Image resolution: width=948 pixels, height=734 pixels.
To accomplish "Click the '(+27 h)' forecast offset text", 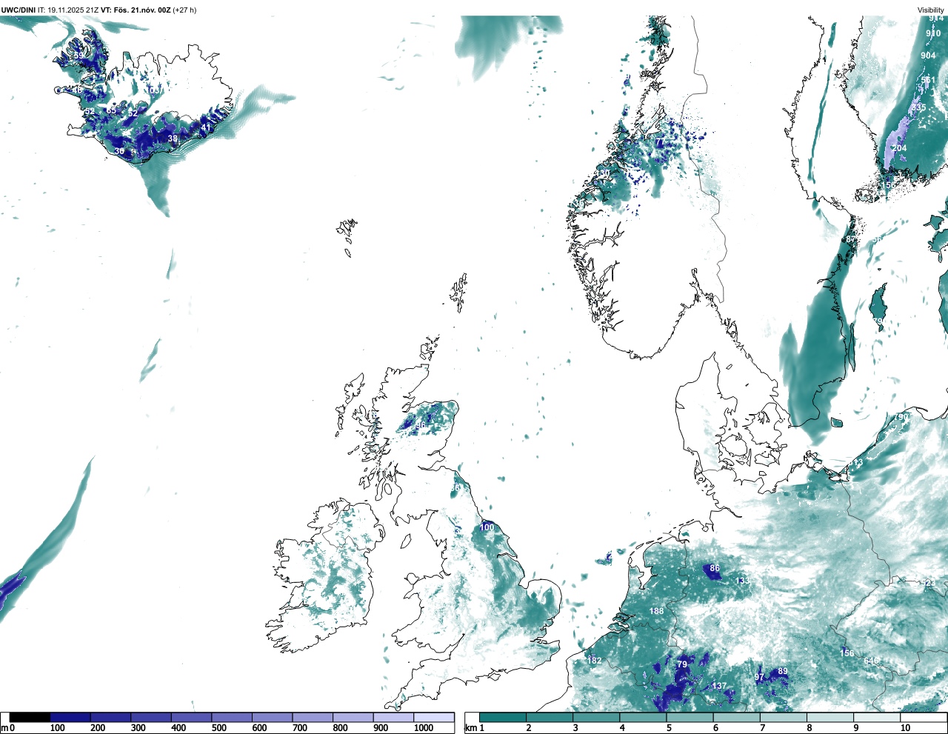I will [x=184, y=10].
